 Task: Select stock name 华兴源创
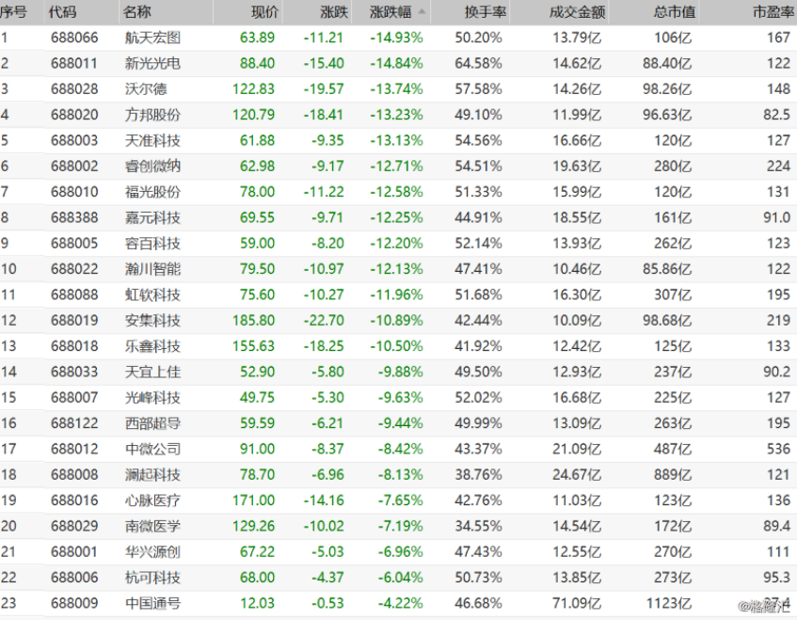[x=152, y=552]
